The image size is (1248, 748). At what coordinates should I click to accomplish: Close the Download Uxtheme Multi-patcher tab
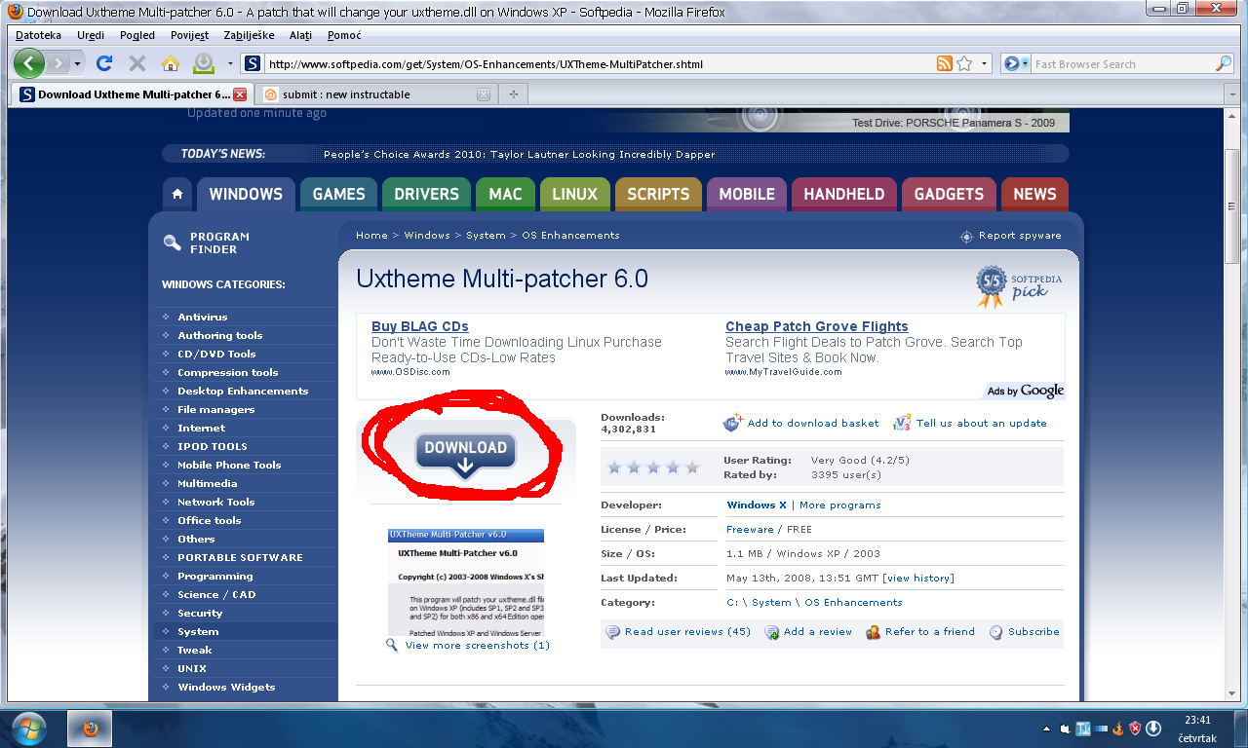click(x=240, y=94)
